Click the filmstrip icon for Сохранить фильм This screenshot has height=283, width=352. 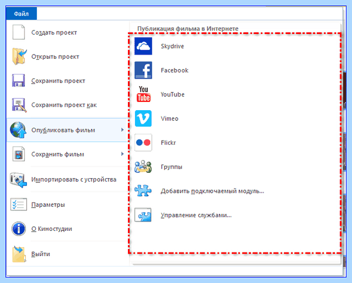coord(18,154)
